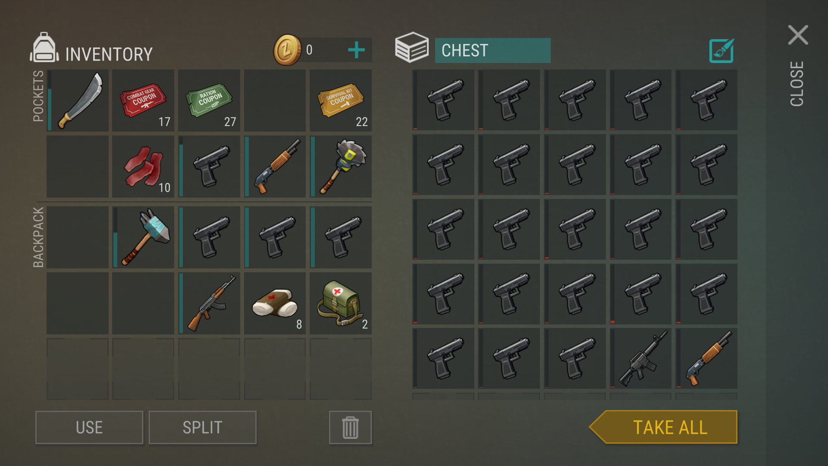This screenshot has height=466, width=828.
Task: Click the trash can delete button
Action: point(350,427)
